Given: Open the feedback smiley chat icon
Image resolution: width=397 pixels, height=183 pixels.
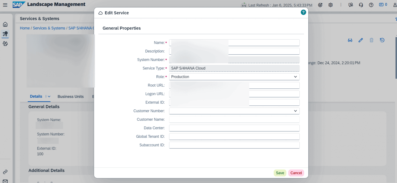Looking at the screenshot, I should [351, 5].
